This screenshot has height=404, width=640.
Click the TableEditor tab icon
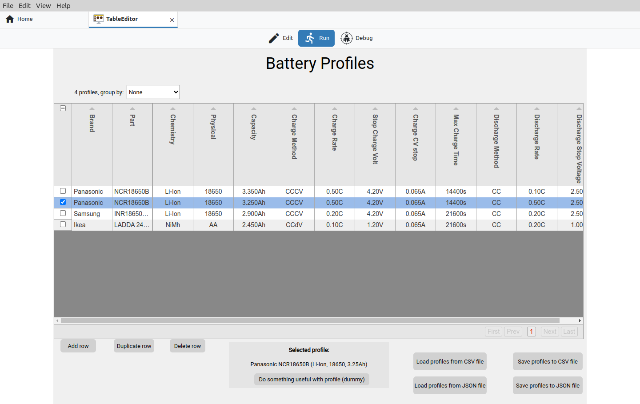coord(99,19)
